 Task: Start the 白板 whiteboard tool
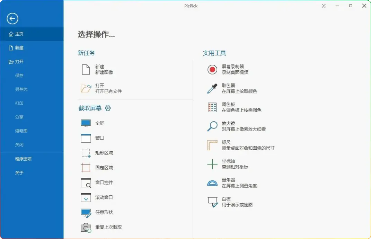pyautogui.click(x=227, y=201)
